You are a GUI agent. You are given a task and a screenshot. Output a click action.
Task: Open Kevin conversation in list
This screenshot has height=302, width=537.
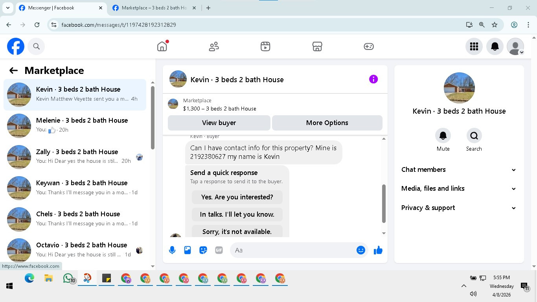coord(75,94)
